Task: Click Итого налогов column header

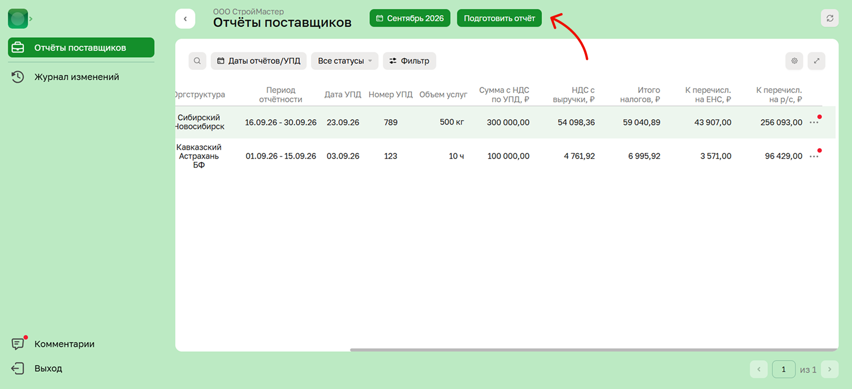Action: click(x=640, y=94)
